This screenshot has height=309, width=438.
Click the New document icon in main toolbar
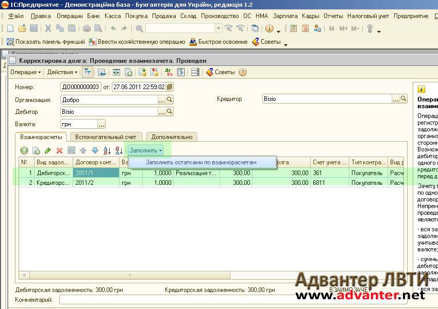pos(10,28)
